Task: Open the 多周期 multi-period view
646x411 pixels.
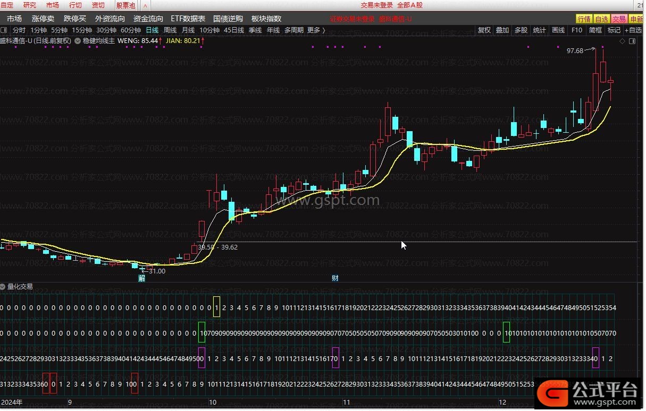Action: (294, 30)
